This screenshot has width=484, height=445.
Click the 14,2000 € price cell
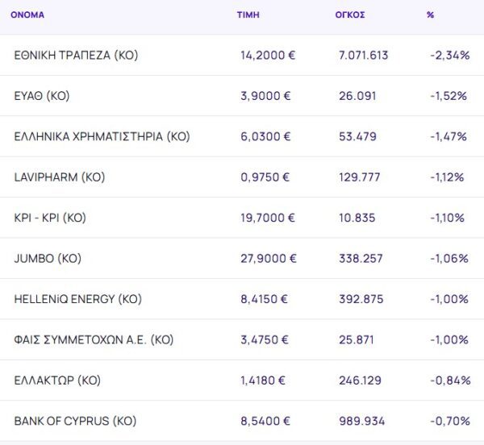click(x=266, y=55)
